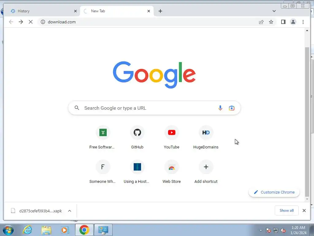
Task: Search by image camera icon
Action: point(232,108)
